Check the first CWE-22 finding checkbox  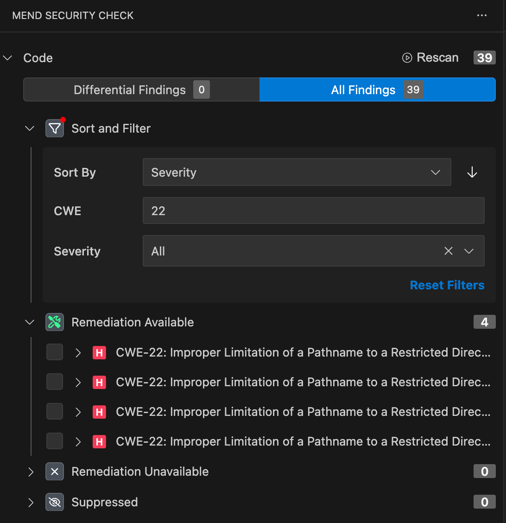[x=55, y=352]
